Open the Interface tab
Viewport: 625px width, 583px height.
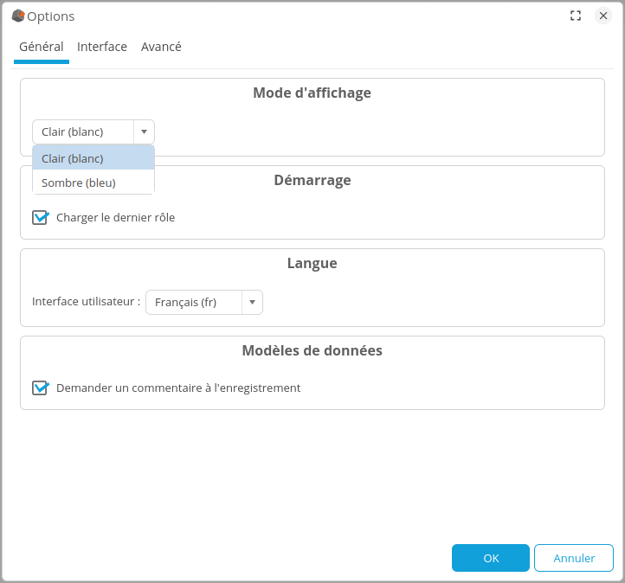102,47
